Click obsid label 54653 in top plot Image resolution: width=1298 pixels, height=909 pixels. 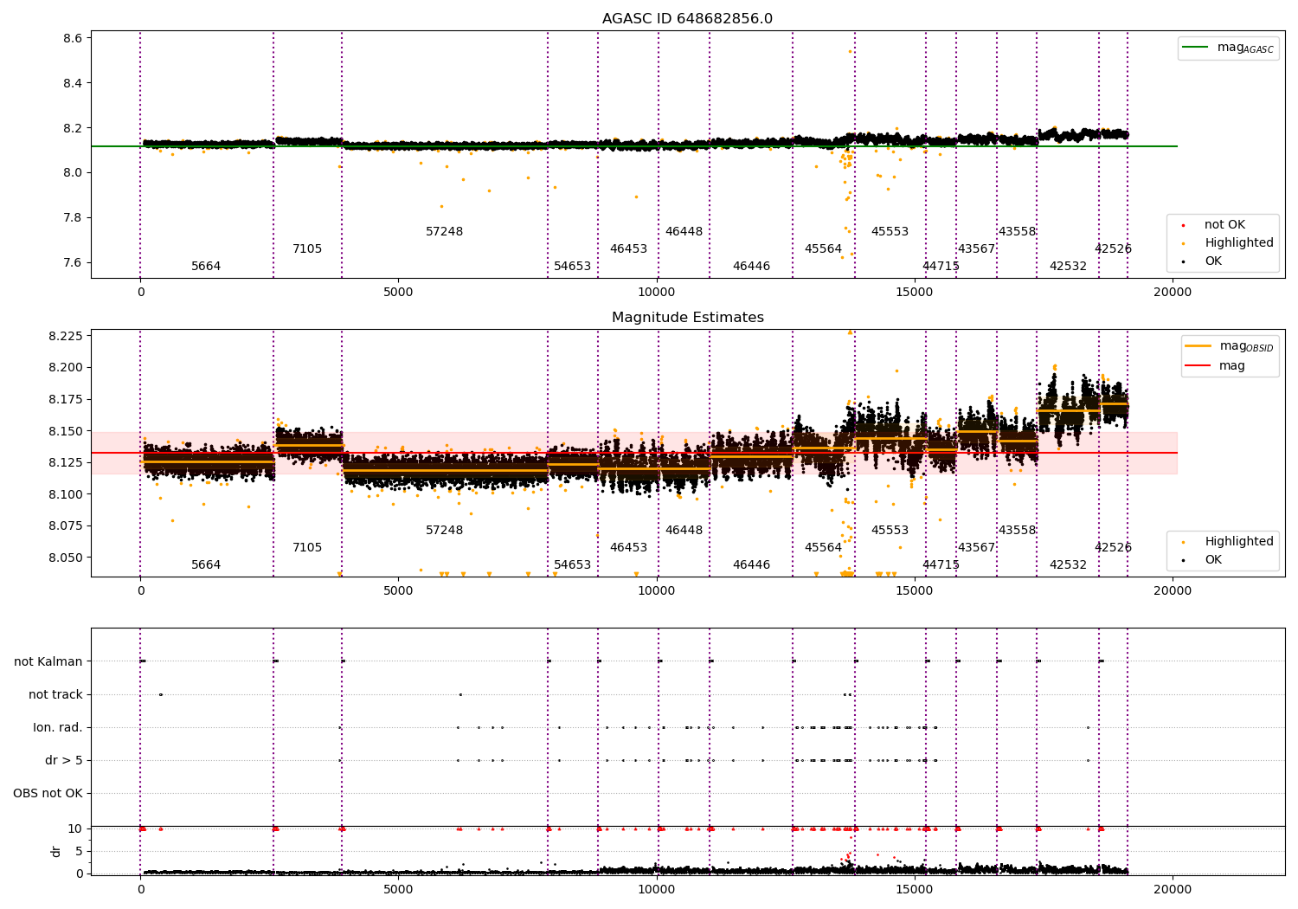(573, 267)
